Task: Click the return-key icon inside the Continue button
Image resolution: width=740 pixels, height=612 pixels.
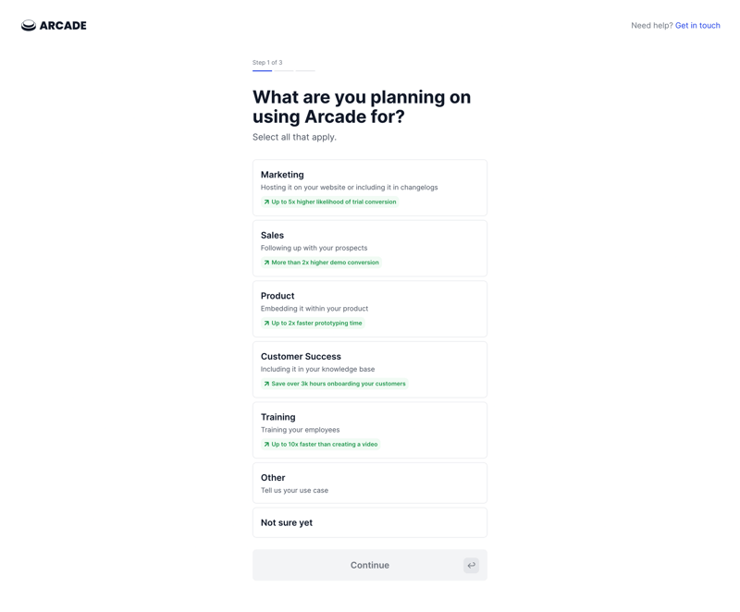Action: click(471, 564)
